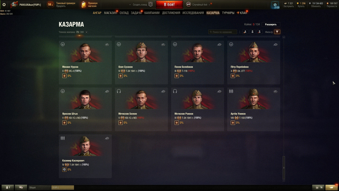This screenshot has height=191, width=339.
Task: Toggle the crew filter funnel
Action: [x=277, y=32]
